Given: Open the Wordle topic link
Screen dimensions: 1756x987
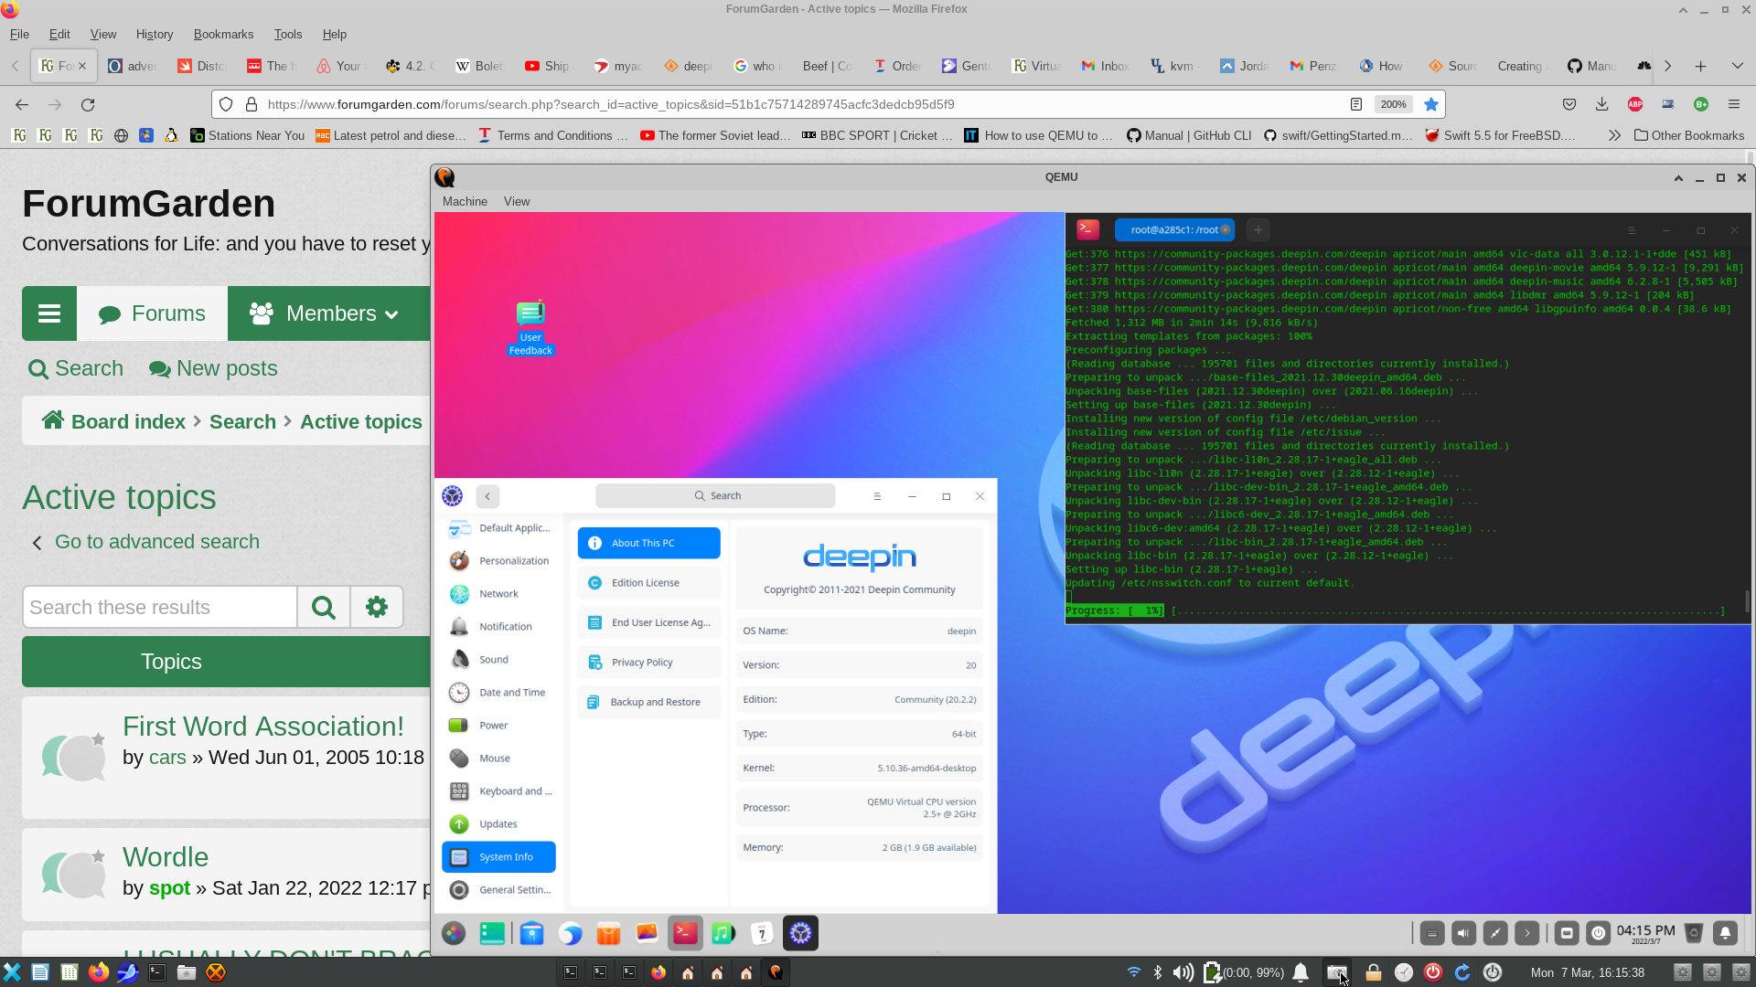Looking at the screenshot, I should pos(166,857).
